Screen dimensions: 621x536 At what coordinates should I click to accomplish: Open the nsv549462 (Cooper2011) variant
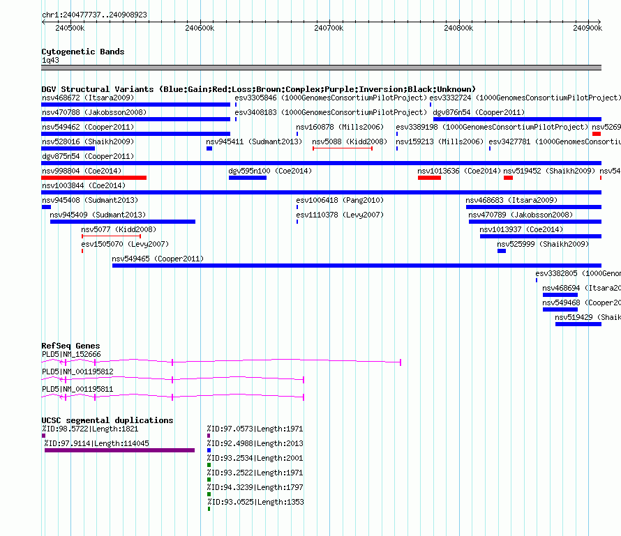pyautogui.click(x=135, y=134)
